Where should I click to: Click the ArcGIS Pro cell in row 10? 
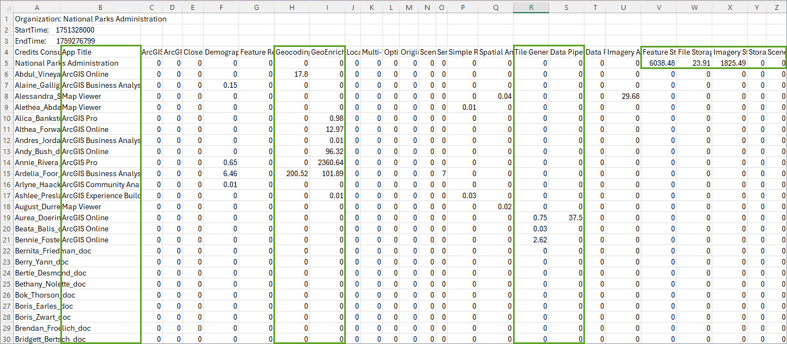pos(100,118)
